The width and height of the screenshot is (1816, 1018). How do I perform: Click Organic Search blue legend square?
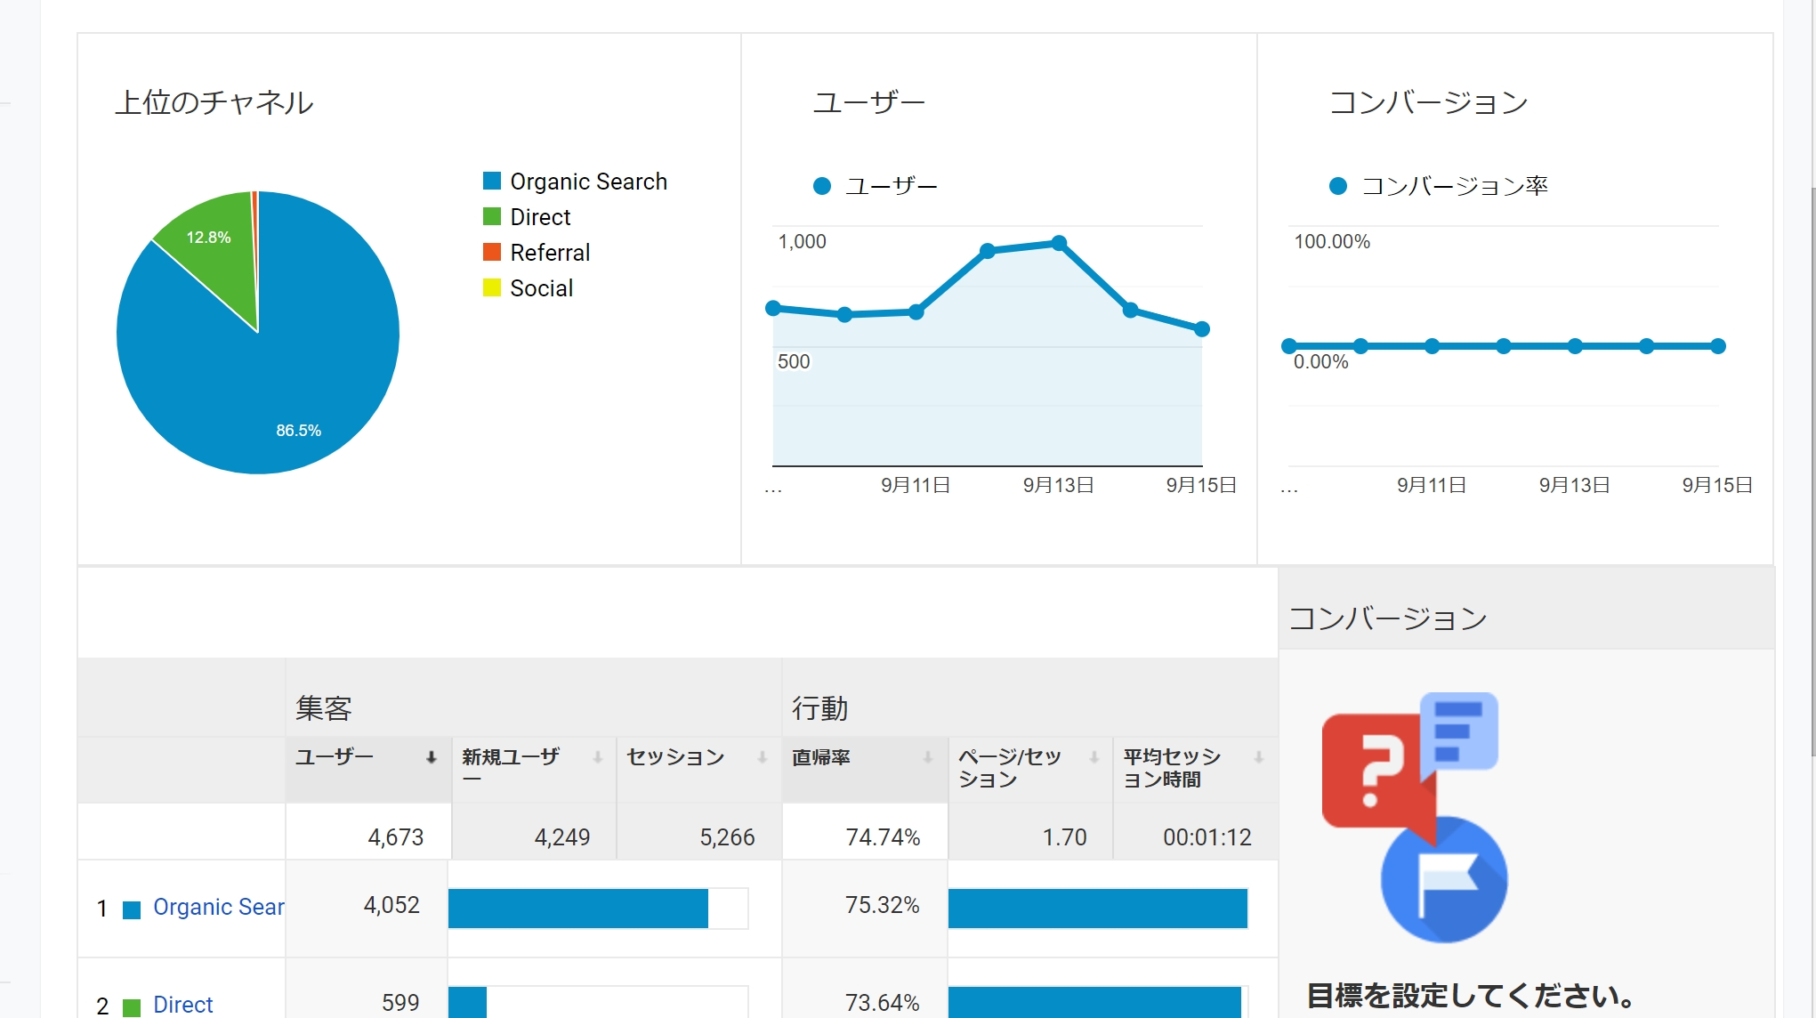pyautogui.click(x=492, y=182)
